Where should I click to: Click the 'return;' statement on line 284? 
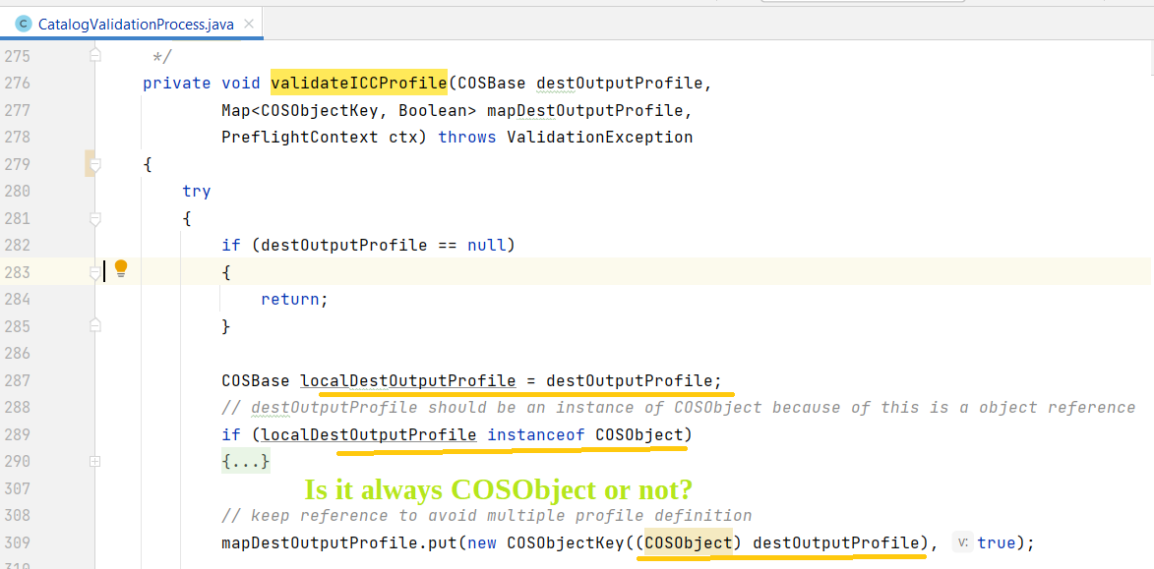click(x=293, y=300)
